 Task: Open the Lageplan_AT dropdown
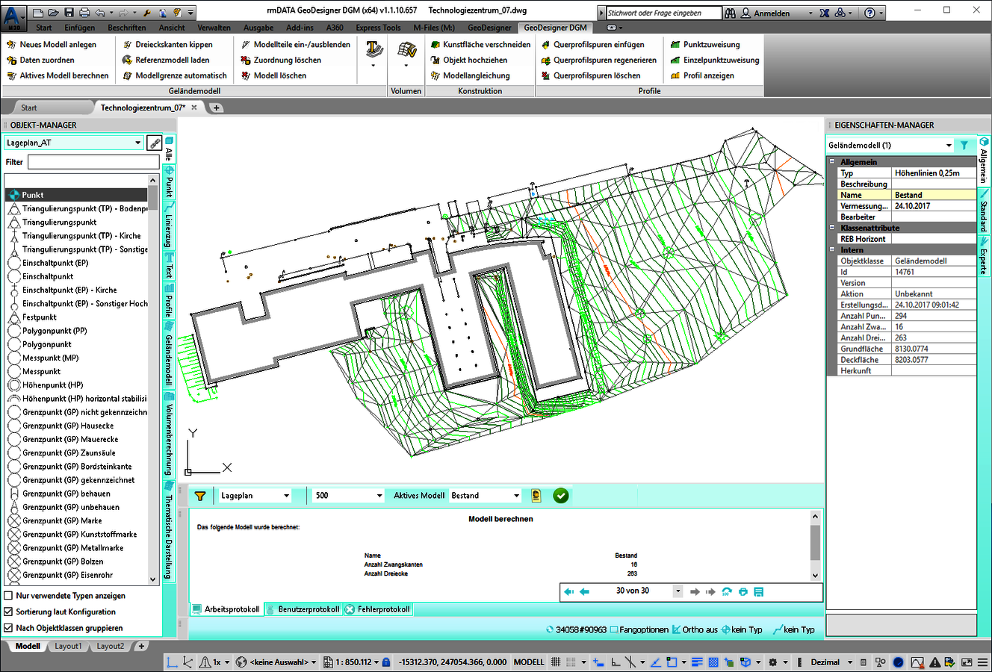point(137,143)
